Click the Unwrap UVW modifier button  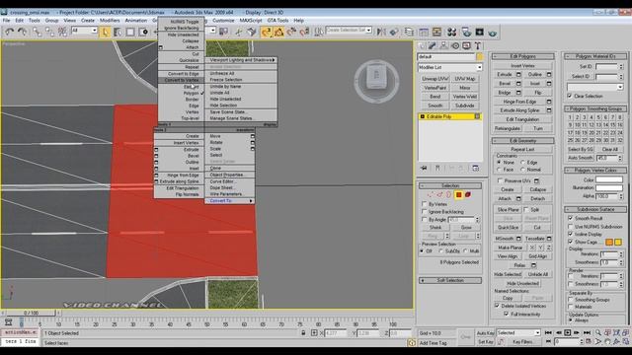coord(434,79)
